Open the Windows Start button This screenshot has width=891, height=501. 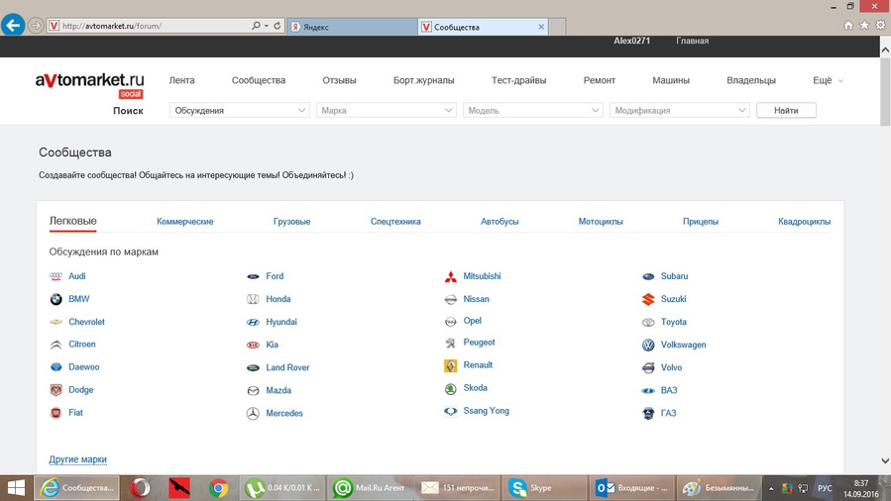[16, 488]
